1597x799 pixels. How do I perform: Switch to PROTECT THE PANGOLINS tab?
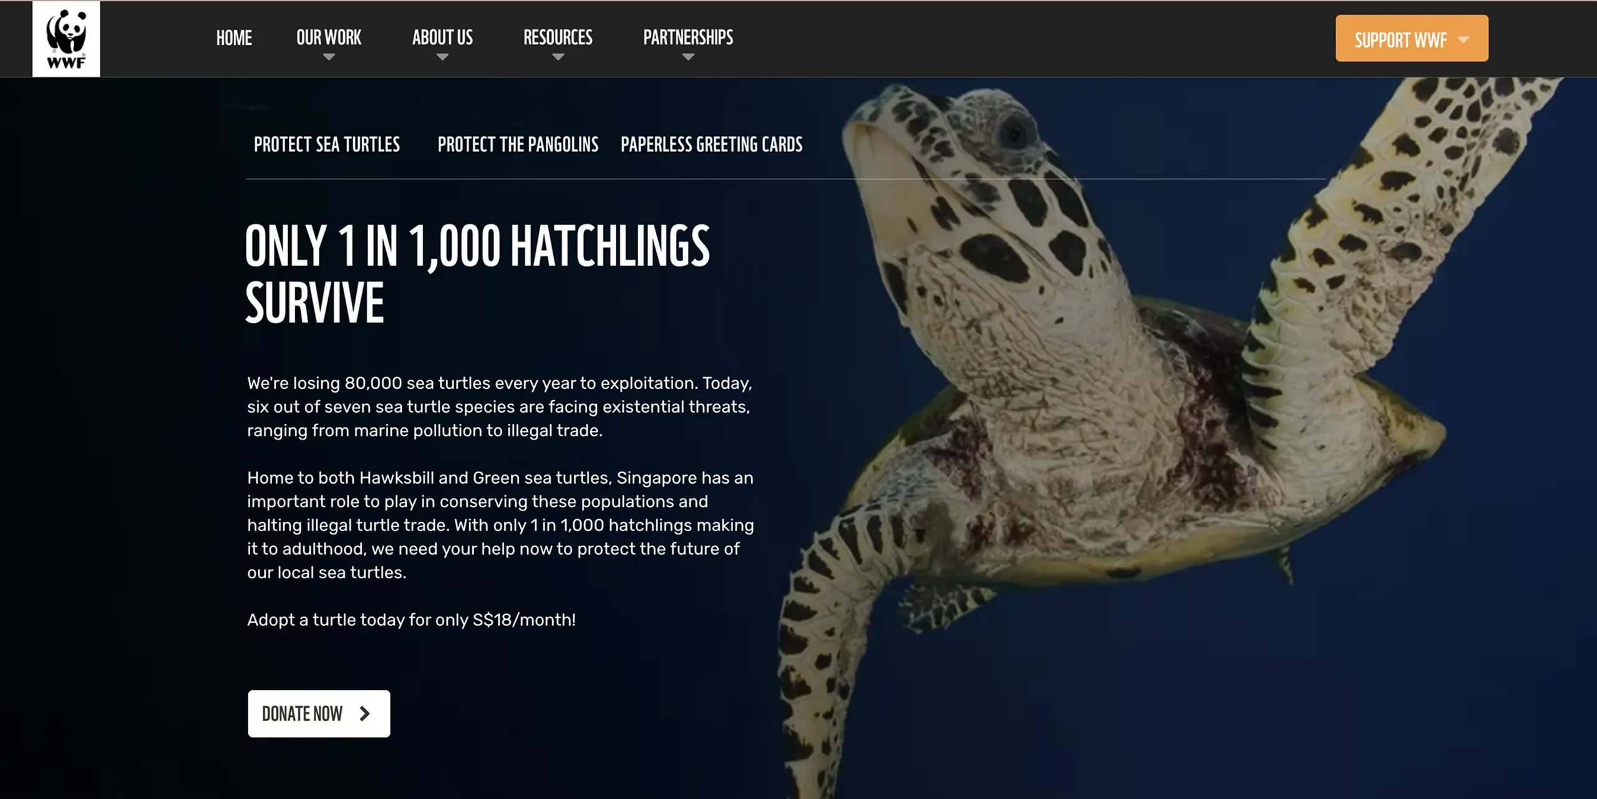click(x=518, y=145)
